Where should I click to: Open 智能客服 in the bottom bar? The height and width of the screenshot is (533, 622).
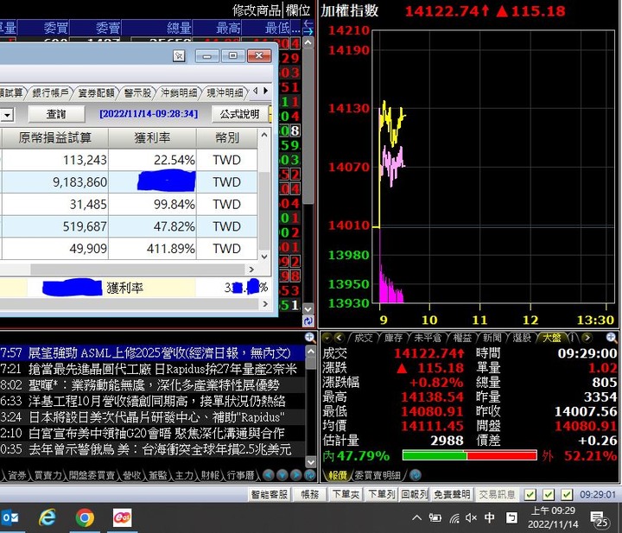click(270, 494)
